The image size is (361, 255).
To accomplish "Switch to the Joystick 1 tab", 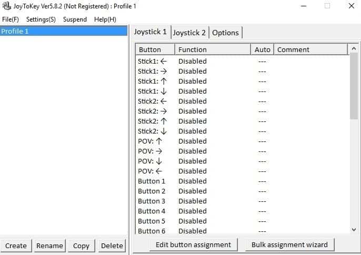I will (x=151, y=32).
